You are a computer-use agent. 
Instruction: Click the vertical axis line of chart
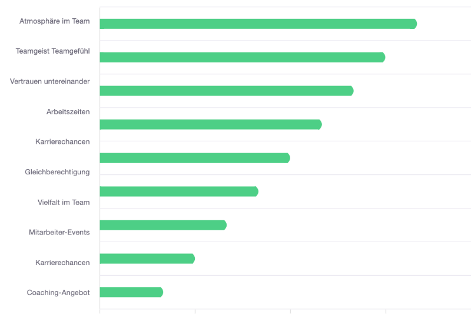(x=99, y=160)
